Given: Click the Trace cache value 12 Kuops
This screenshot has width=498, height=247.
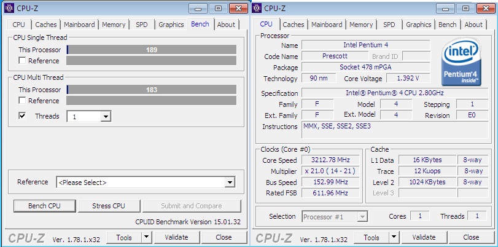Looking at the screenshot, I should 427,171.
